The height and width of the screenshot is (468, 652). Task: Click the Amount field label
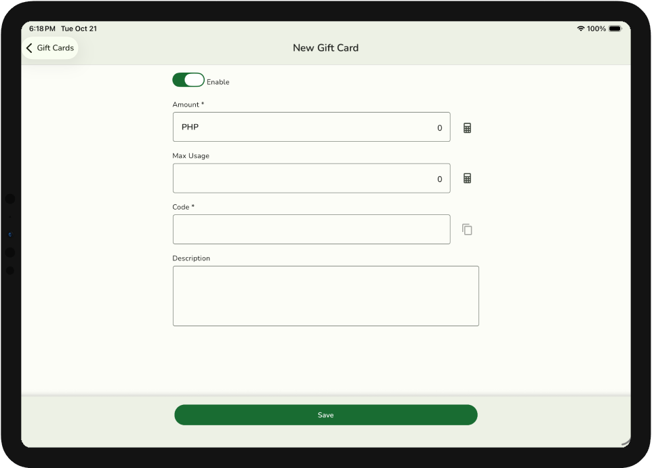click(188, 104)
